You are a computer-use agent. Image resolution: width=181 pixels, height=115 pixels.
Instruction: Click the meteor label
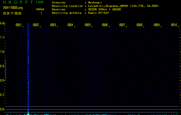pyautogui.click(x=40, y=9)
